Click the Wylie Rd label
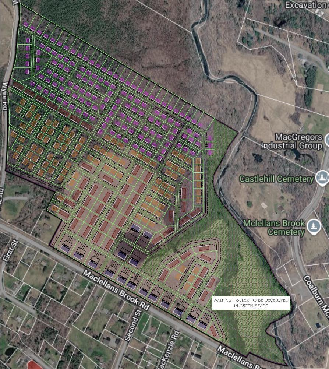329x369 pixels. click(5, 96)
